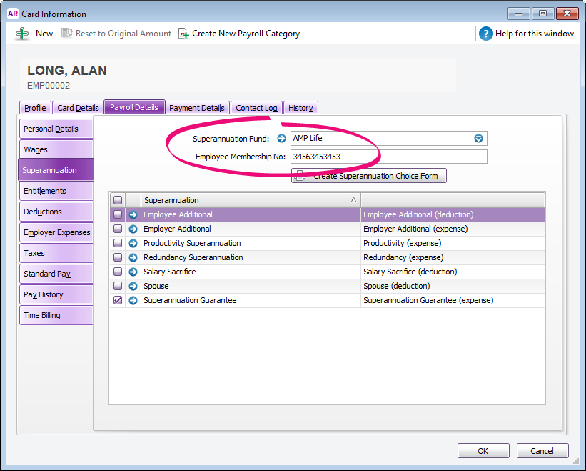Click the green New plus icon
This screenshot has width=586, height=471.
point(23,34)
